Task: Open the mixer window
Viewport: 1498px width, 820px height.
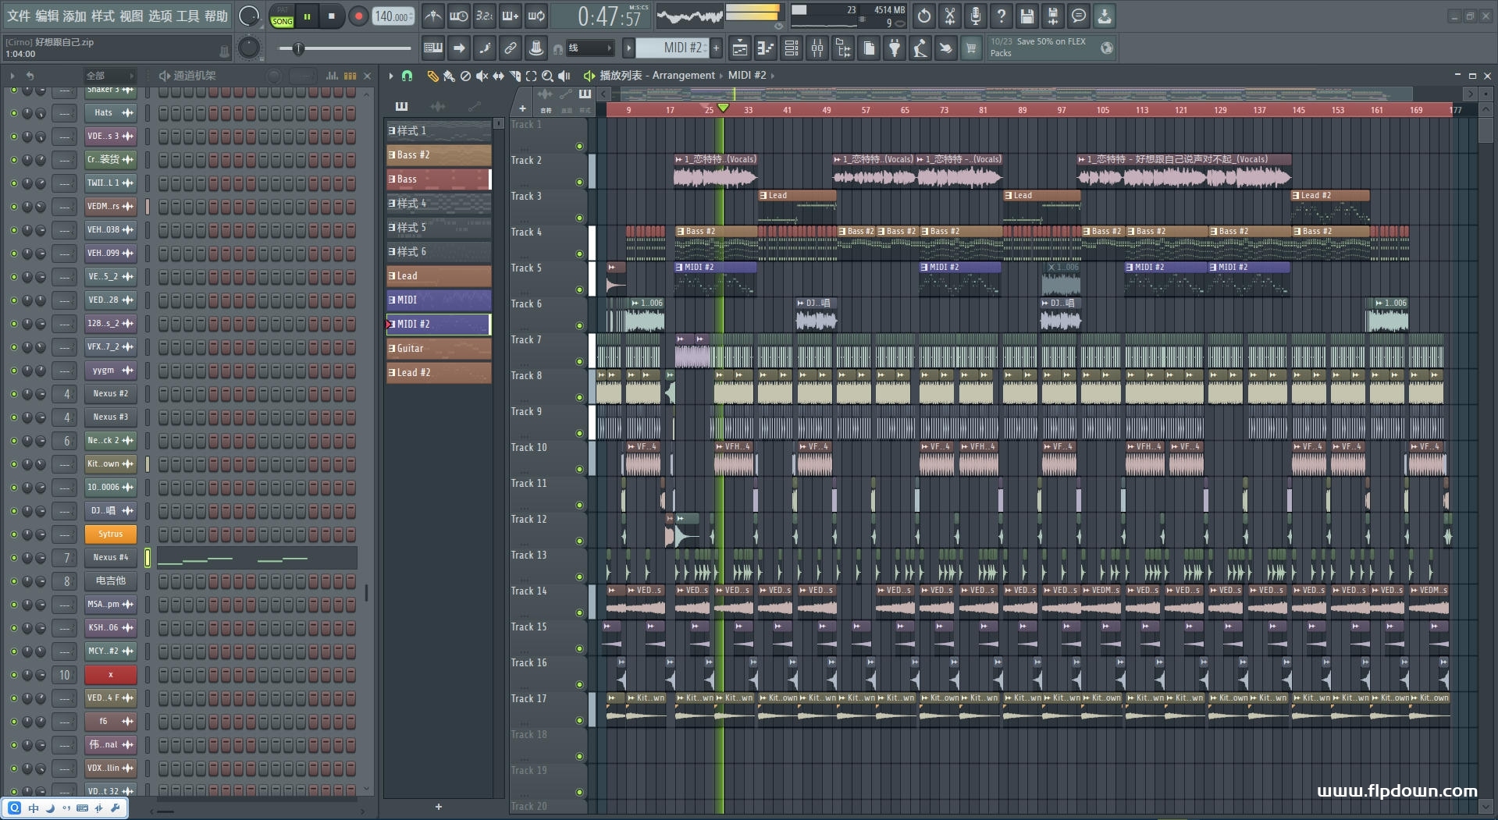Action: pos(817,48)
